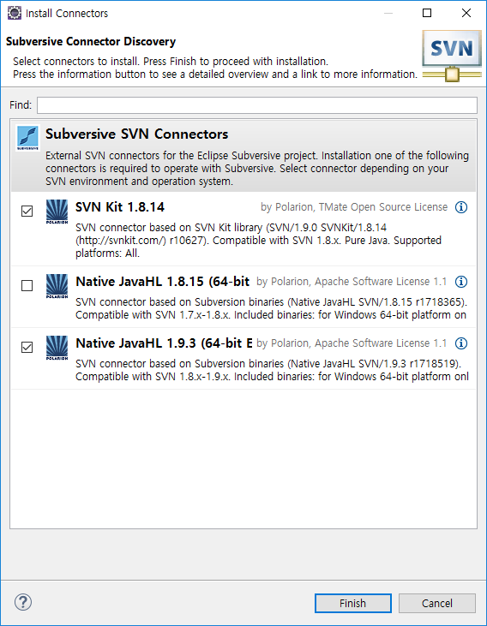Enable Native JavaHL 1.8.15 connector checkbox
This screenshot has width=487, height=626.
pyautogui.click(x=27, y=285)
